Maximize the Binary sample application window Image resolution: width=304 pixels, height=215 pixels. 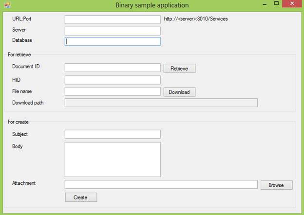click(276, 3)
